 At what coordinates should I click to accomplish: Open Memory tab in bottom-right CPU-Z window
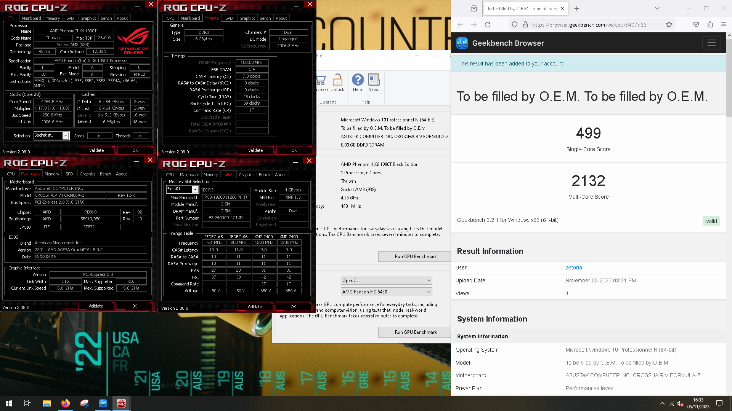211,175
